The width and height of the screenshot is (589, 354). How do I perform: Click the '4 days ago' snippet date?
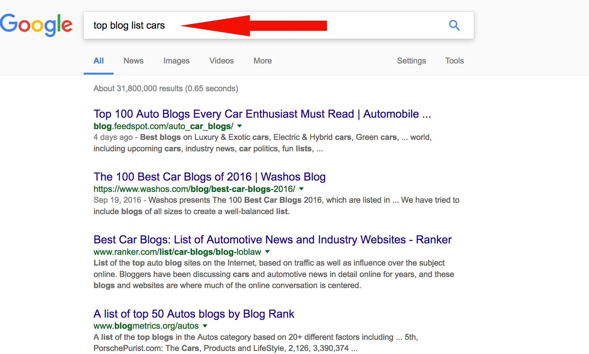(x=113, y=137)
